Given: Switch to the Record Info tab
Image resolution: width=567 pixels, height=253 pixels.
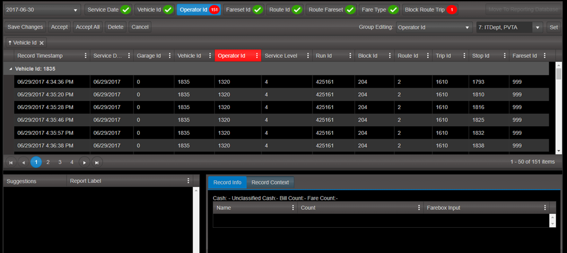Looking at the screenshot, I should coord(227,182).
